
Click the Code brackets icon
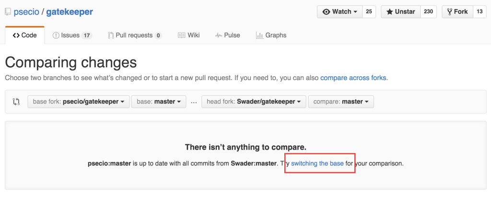16,35
